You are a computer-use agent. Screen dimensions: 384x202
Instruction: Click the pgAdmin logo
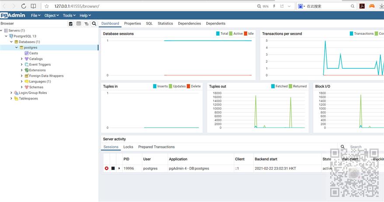pos(13,15)
